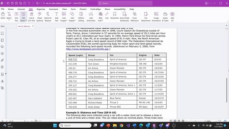Screen dimensions: 229x129
Task: Open the page number dropdown in status bar
Action: pos(25,121)
